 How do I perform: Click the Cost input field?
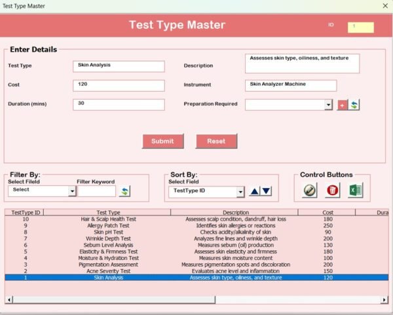tap(119, 85)
